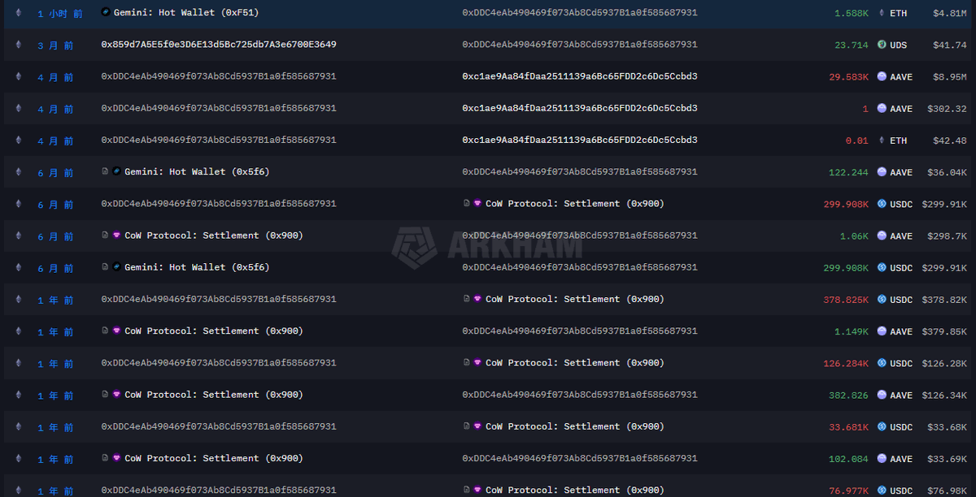This screenshot has width=976, height=497.
Task: Click the Ethereum chain icon in the $4.81M row
Action: click(x=20, y=13)
